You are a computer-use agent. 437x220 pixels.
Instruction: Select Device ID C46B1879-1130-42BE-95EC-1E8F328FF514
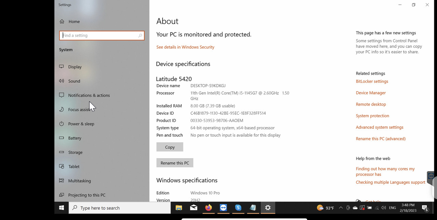tap(228, 113)
